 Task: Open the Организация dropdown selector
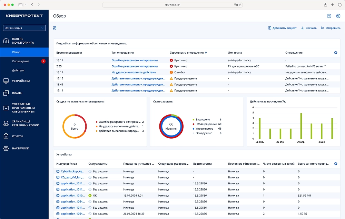pos(24,28)
